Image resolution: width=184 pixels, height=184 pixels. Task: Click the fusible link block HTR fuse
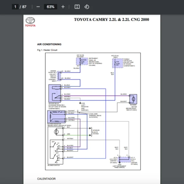coord(117,63)
